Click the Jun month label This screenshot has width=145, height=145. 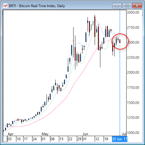[x=85, y=134]
